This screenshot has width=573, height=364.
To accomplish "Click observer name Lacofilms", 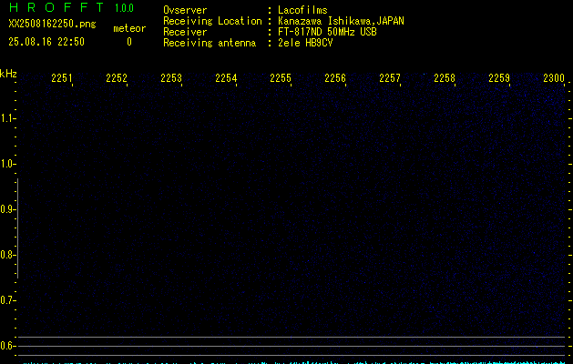I will 302,10.
